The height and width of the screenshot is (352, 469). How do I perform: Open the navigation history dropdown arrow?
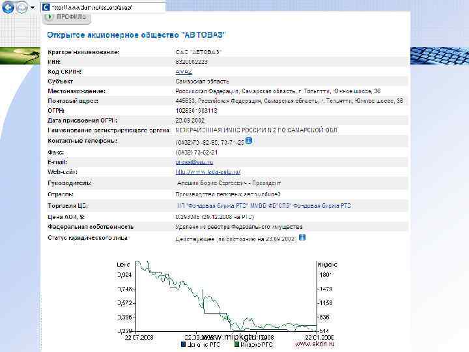coord(33,8)
